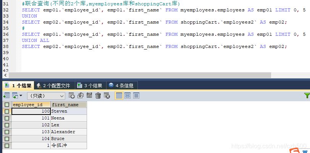The height and width of the screenshot is (153, 310).
Task: Check the row checkbox for Steven
Action: [x=7, y=112]
